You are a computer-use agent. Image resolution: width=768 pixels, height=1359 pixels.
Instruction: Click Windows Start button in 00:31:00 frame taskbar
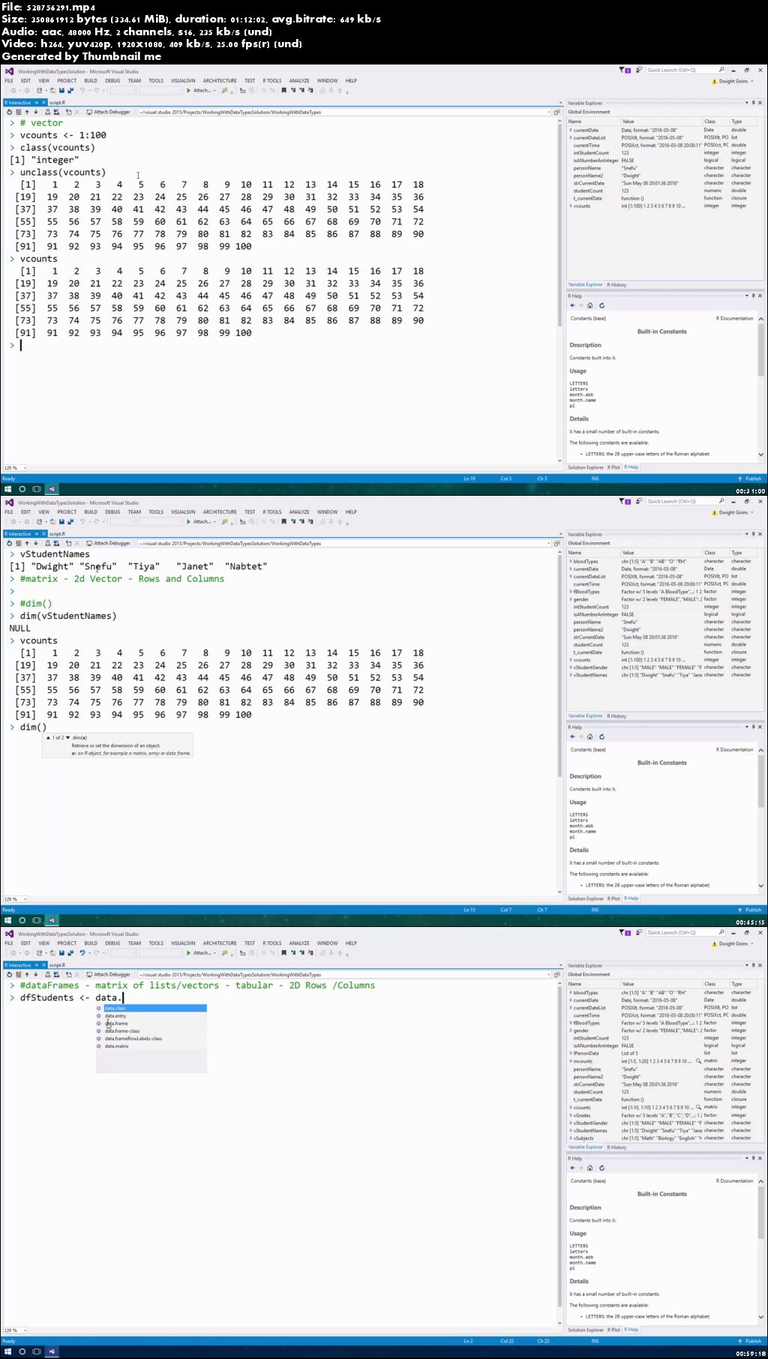pos(7,489)
